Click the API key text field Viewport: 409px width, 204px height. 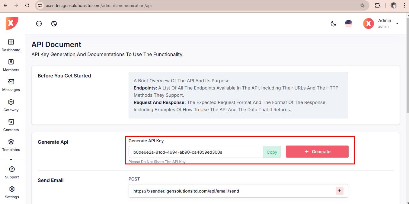pyautogui.click(x=196, y=152)
